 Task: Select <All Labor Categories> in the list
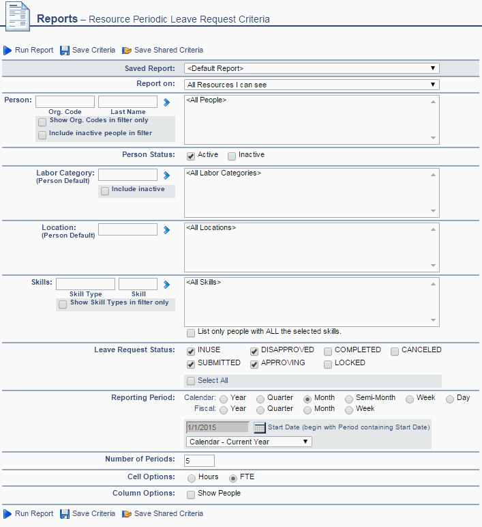(224, 173)
